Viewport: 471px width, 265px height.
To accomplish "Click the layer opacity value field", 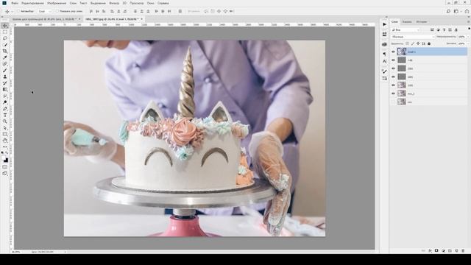I will (x=461, y=37).
